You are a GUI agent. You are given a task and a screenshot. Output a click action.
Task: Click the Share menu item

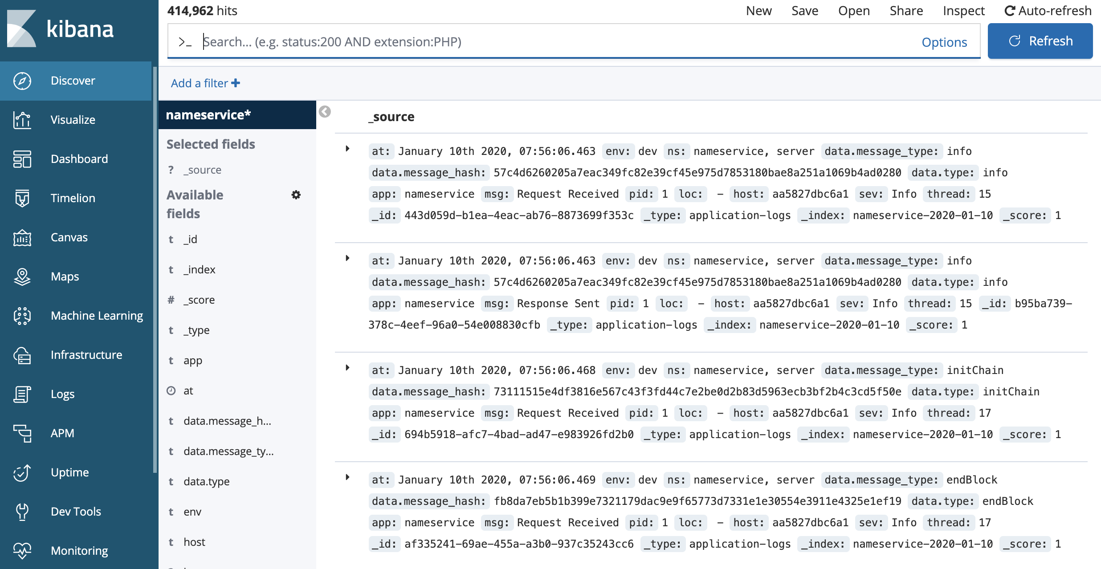coord(906,11)
